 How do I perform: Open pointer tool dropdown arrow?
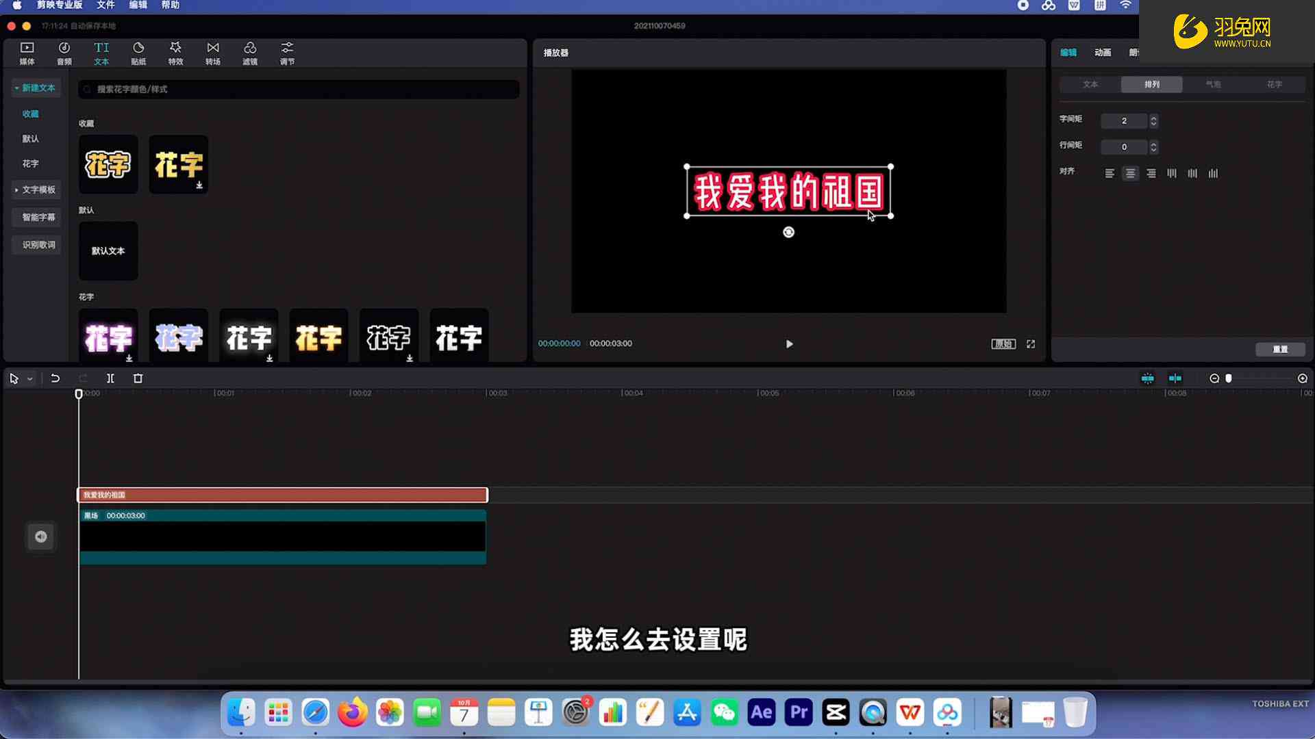pyautogui.click(x=30, y=379)
